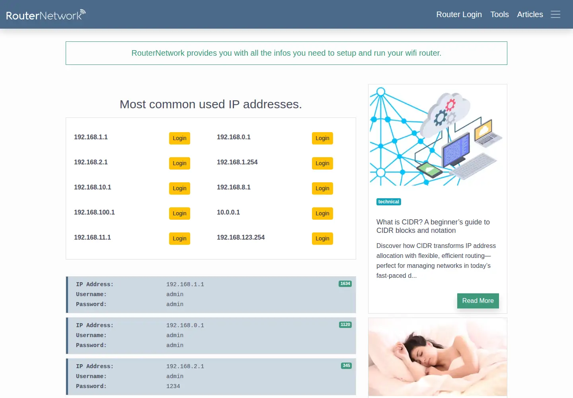Click the 192.168.2.1 address text in table
Screen dimensions: 573x398
pyautogui.click(x=91, y=162)
